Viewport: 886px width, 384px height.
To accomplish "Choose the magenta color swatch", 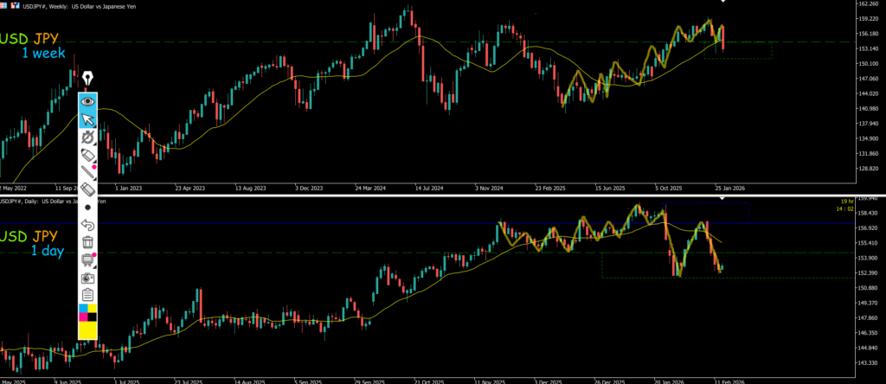I will [83, 317].
